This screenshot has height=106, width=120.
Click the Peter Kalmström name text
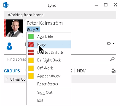(45, 23)
